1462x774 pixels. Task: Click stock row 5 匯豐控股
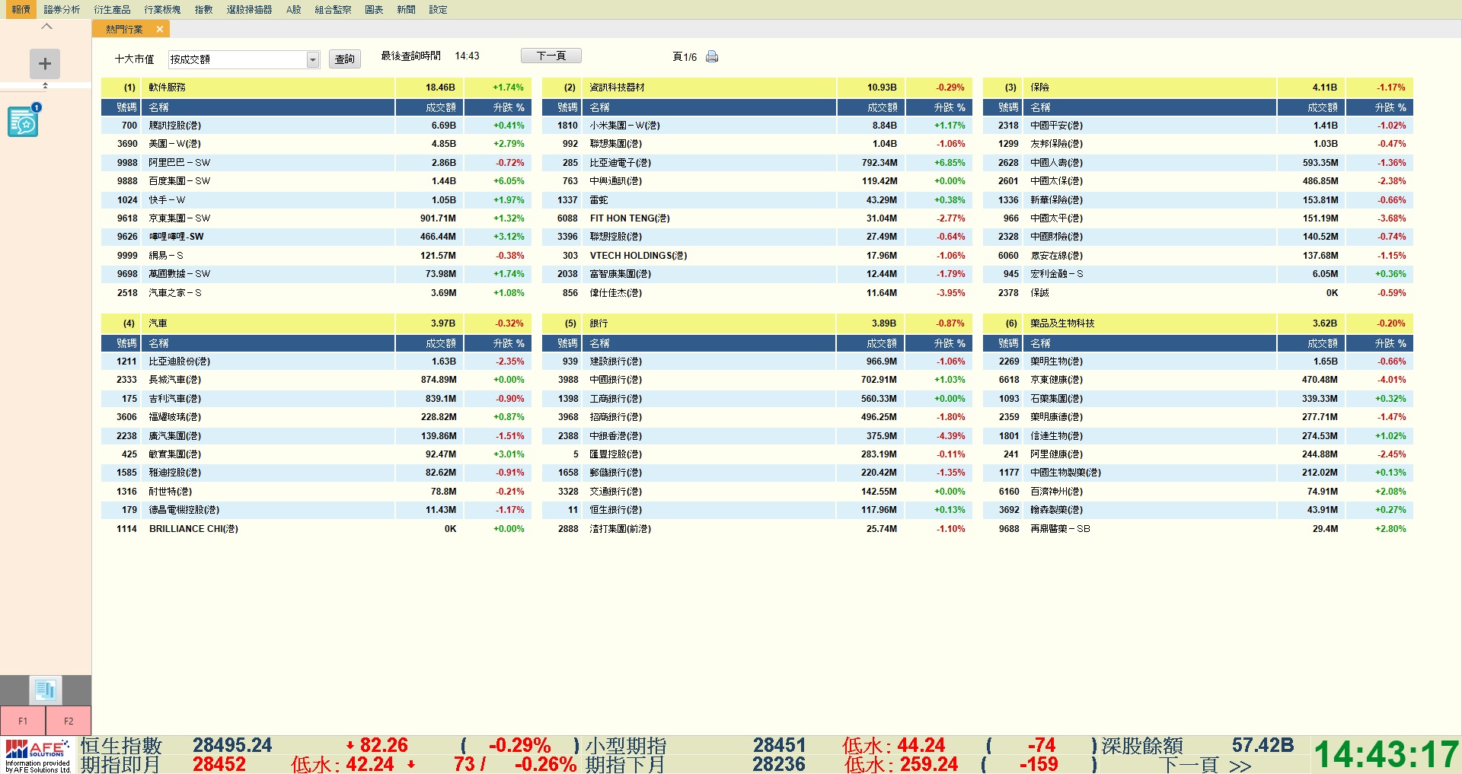click(757, 454)
